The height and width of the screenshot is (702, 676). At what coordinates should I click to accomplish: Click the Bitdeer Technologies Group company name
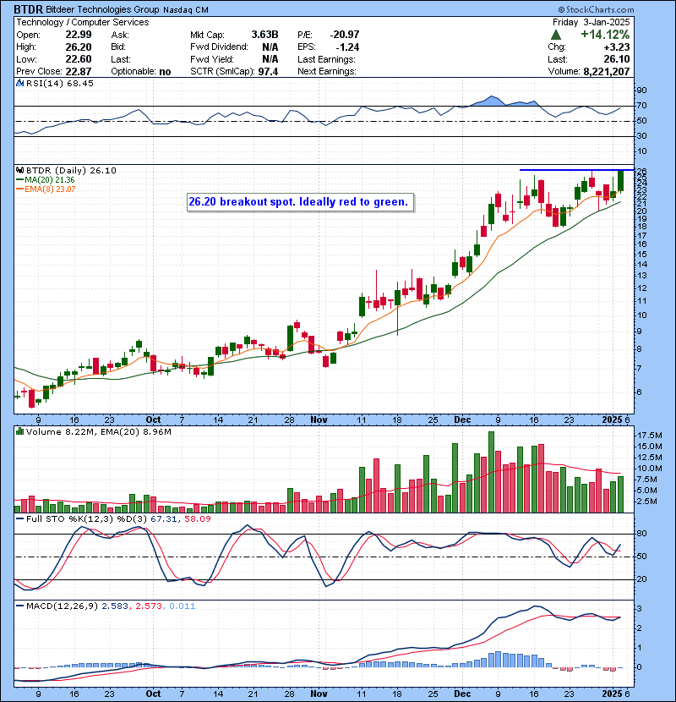[102, 9]
